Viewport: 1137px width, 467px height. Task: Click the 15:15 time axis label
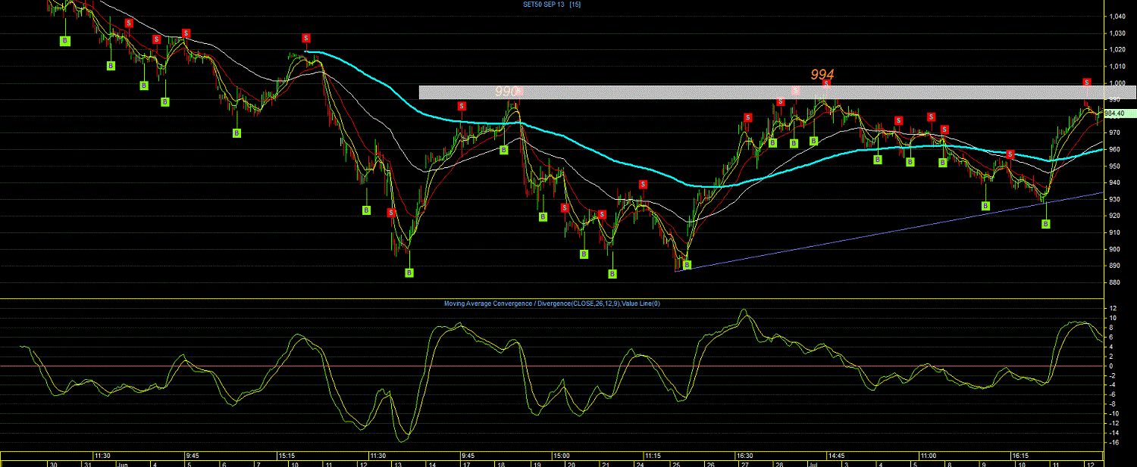287,456
